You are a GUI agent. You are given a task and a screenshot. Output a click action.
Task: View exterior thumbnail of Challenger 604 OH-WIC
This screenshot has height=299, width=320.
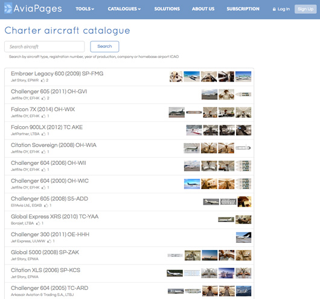(192, 184)
